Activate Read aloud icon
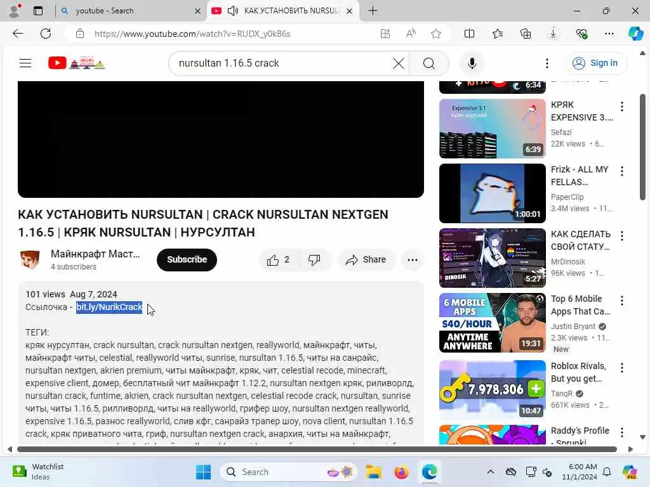This screenshot has width=650, height=487. pos(411,34)
